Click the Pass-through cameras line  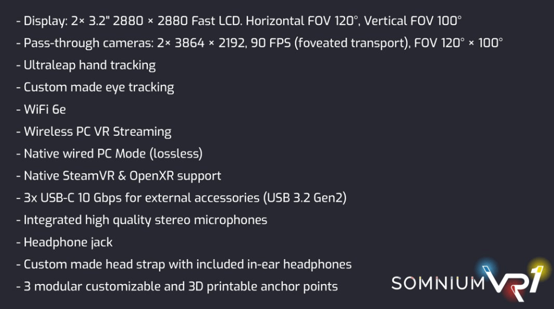click(x=259, y=43)
